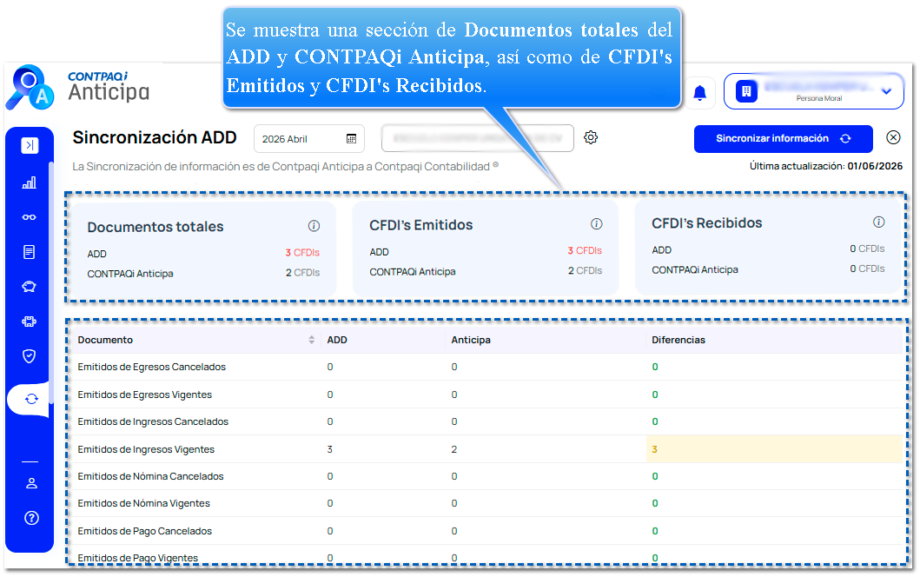This screenshot has height=577, width=920.
Task: Click the Sincronización ADD heading
Action: tap(155, 137)
